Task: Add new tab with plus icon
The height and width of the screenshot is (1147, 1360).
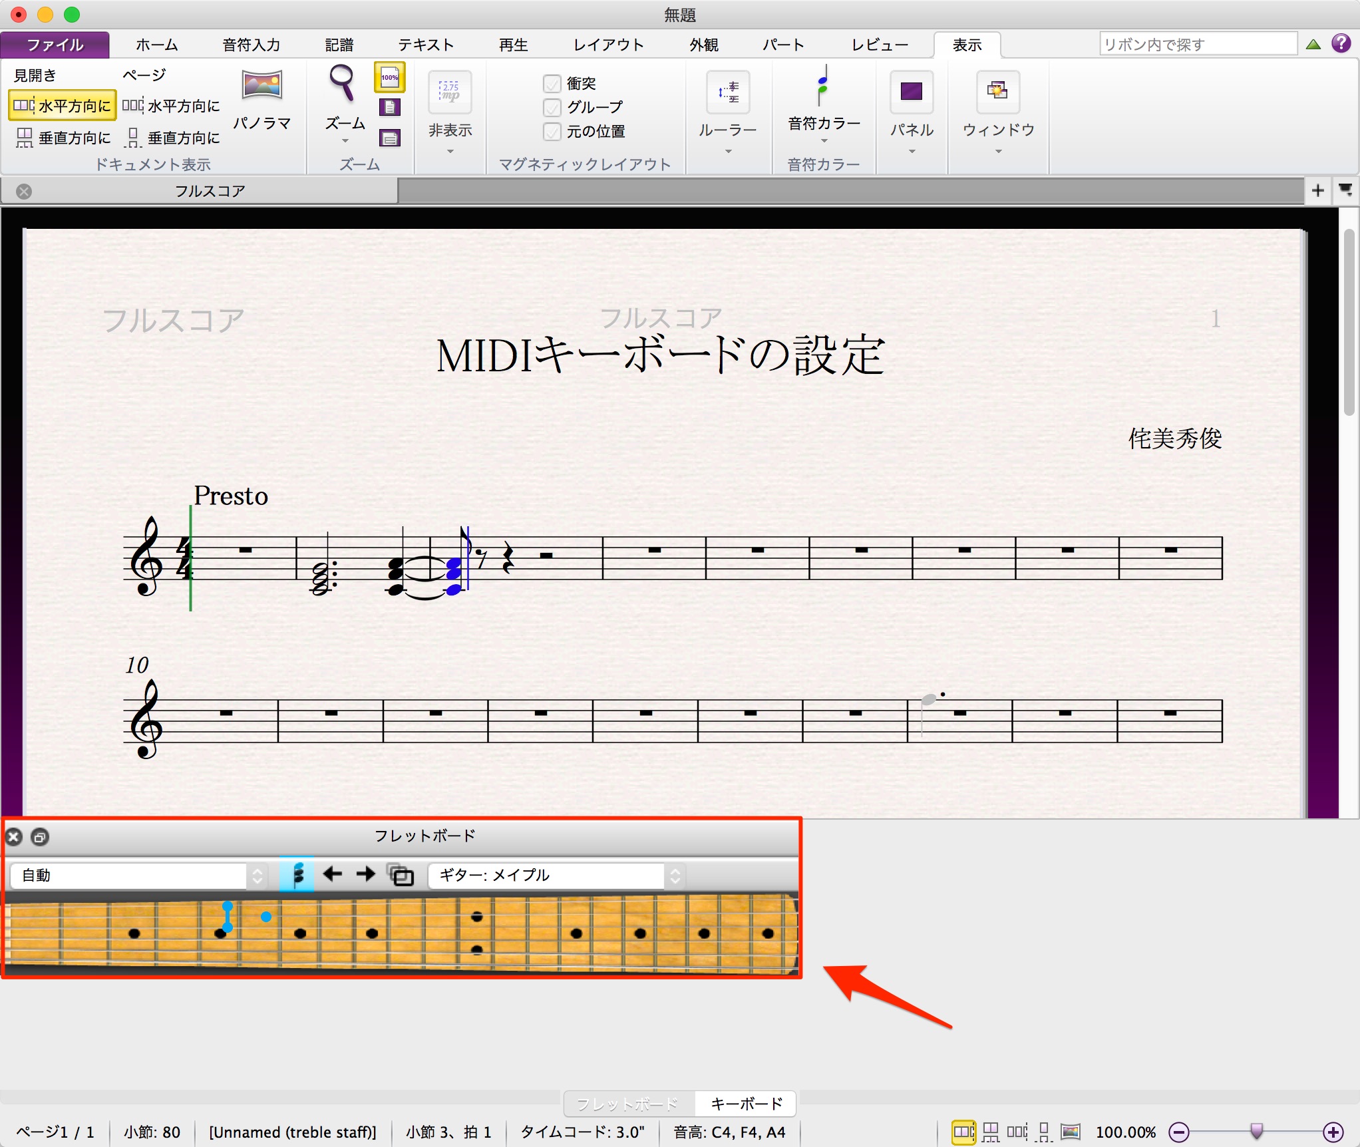Action: pos(1317,191)
